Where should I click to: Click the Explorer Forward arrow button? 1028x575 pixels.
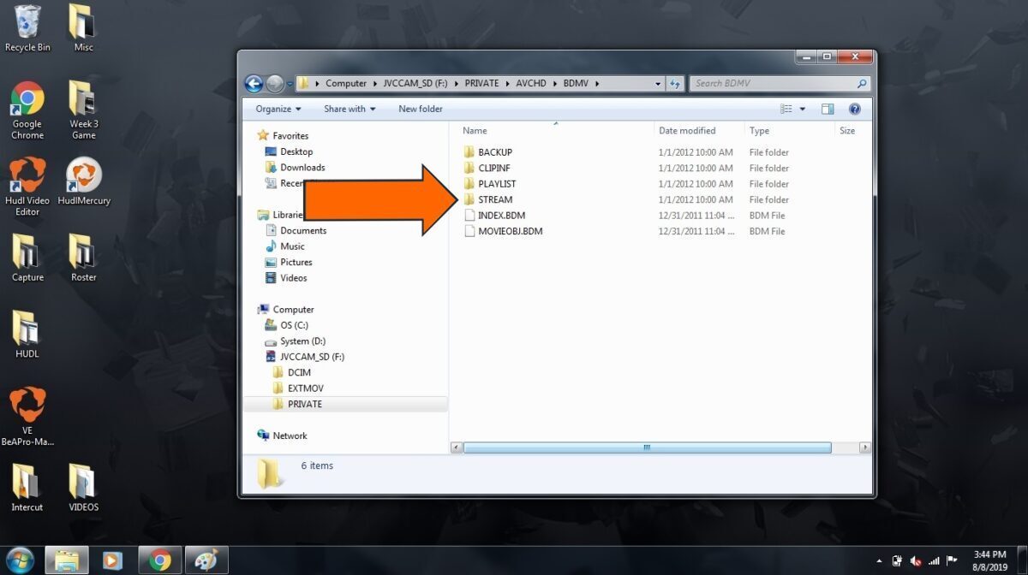(274, 83)
